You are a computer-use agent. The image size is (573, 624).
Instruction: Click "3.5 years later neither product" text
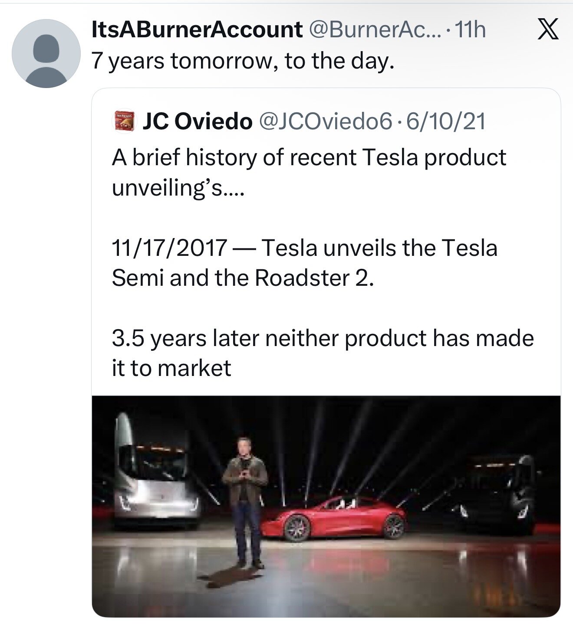323,338
